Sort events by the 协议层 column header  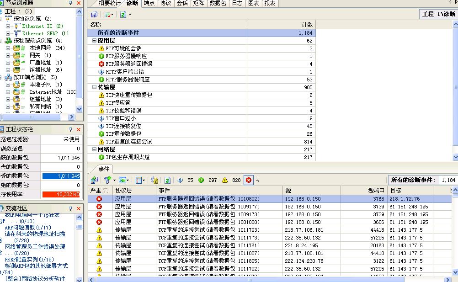pyautogui.click(x=134, y=190)
